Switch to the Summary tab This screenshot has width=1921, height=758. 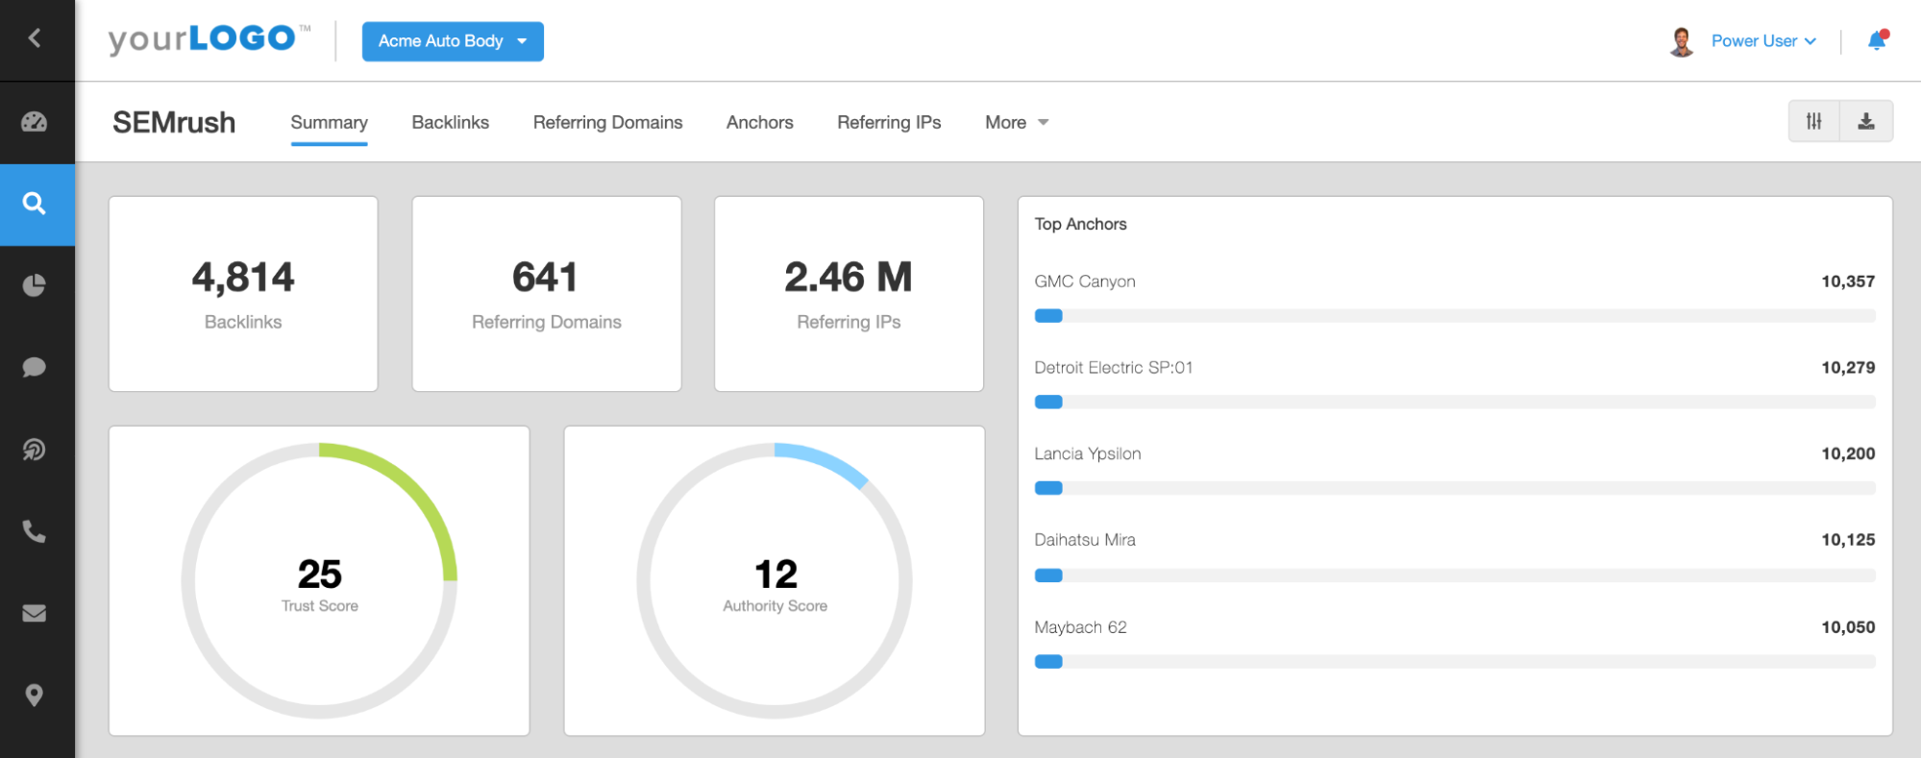click(329, 122)
